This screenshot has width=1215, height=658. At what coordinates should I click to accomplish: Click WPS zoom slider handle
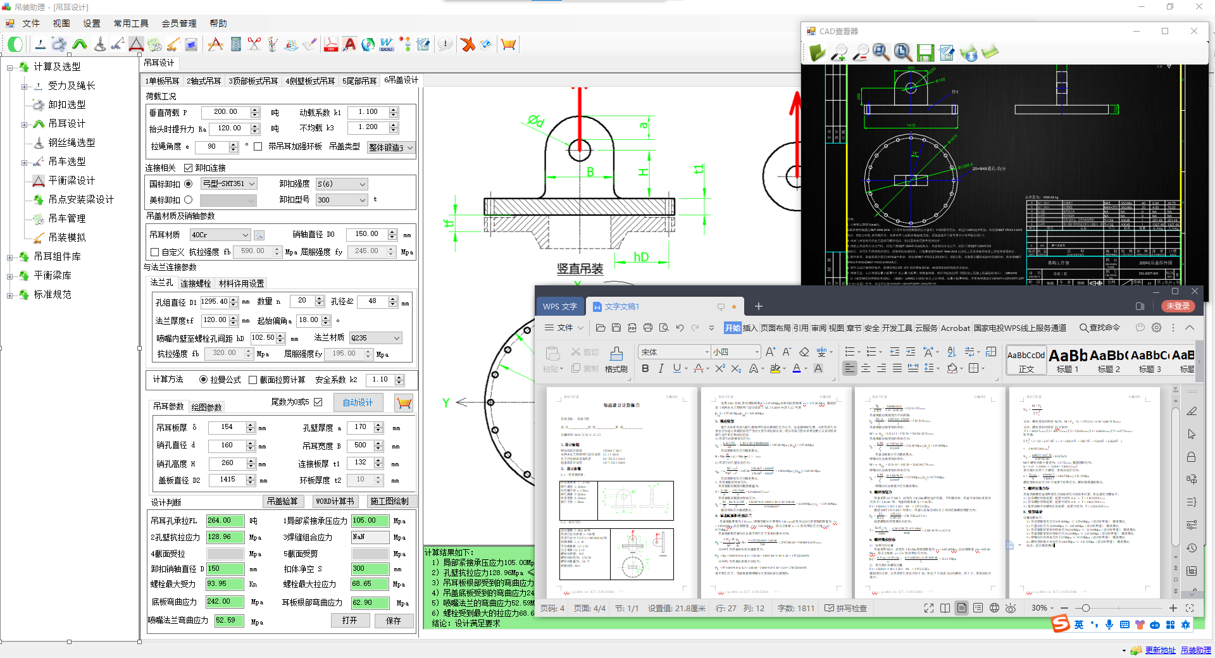coord(1086,608)
